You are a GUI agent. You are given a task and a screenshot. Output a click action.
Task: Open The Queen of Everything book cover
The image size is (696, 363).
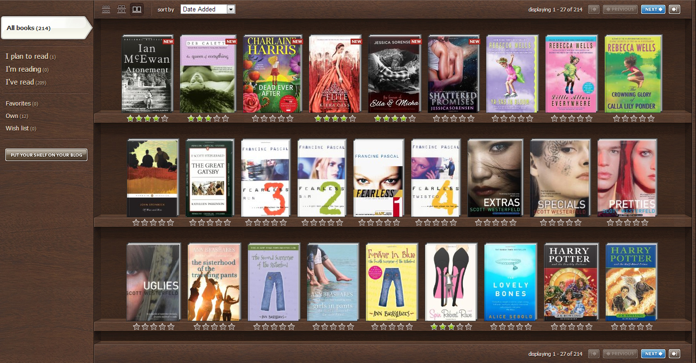tap(209, 74)
